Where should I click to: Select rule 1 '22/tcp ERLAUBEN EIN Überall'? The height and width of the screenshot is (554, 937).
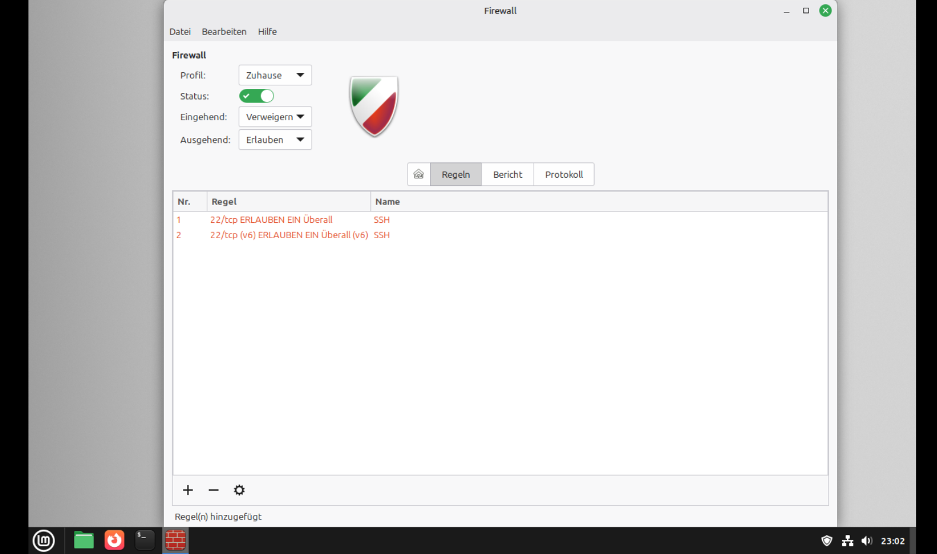(271, 220)
